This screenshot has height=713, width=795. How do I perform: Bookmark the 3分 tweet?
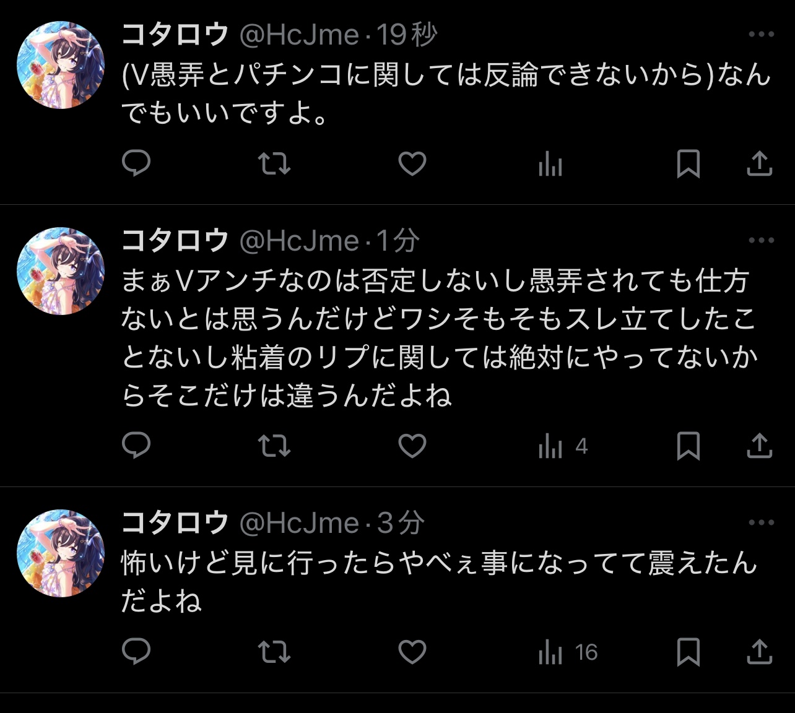click(688, 651)
